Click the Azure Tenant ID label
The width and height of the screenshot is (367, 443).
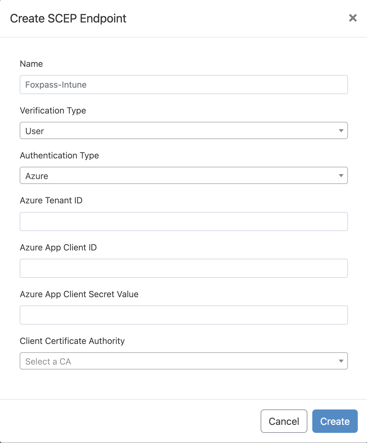click(x=51, y=200)
